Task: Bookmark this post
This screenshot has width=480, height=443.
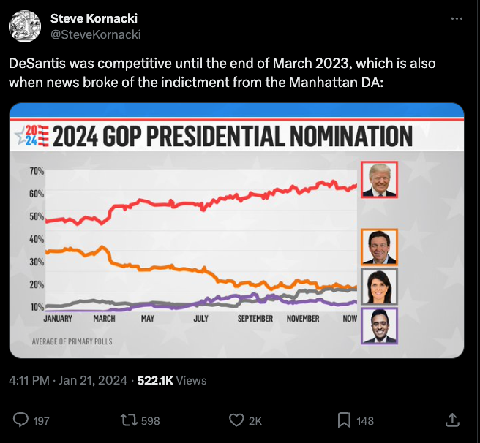Action: click(x=343, y=420)
